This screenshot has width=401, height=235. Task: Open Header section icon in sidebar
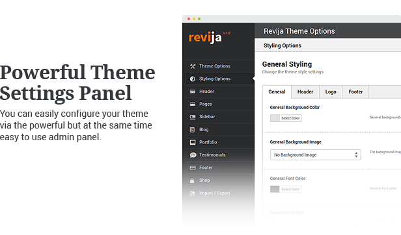click(x=193, y=92)
